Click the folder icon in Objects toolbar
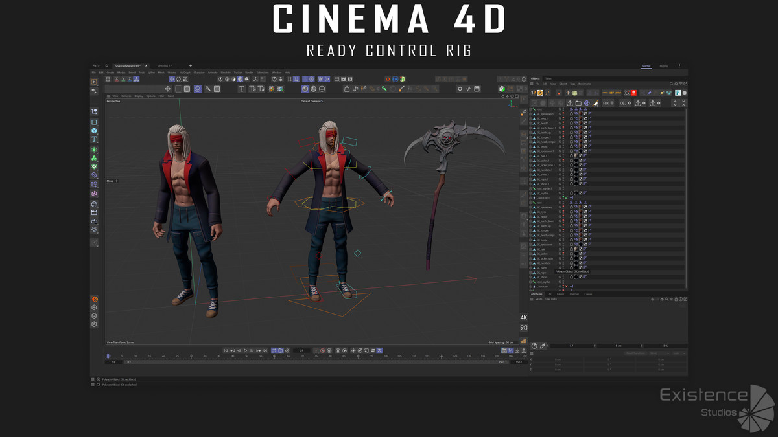Image resolution: width=778 pixels, height=437 pixels. click(578, 103)
